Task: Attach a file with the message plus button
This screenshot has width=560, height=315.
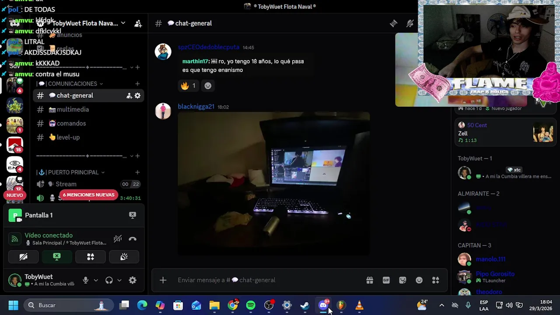Action: [163, 280]
